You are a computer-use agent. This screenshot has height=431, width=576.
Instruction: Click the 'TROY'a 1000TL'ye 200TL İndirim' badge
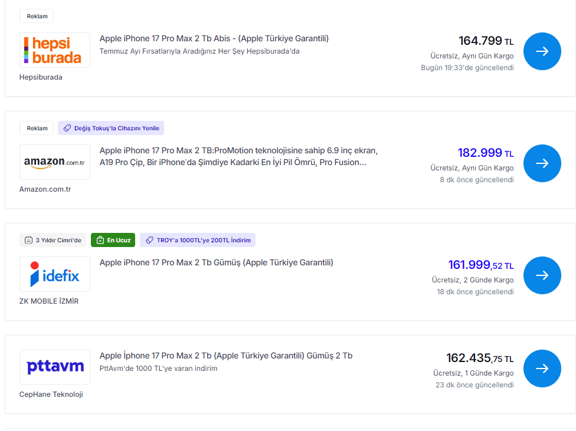pyautogui.click(x=198, y=240)
